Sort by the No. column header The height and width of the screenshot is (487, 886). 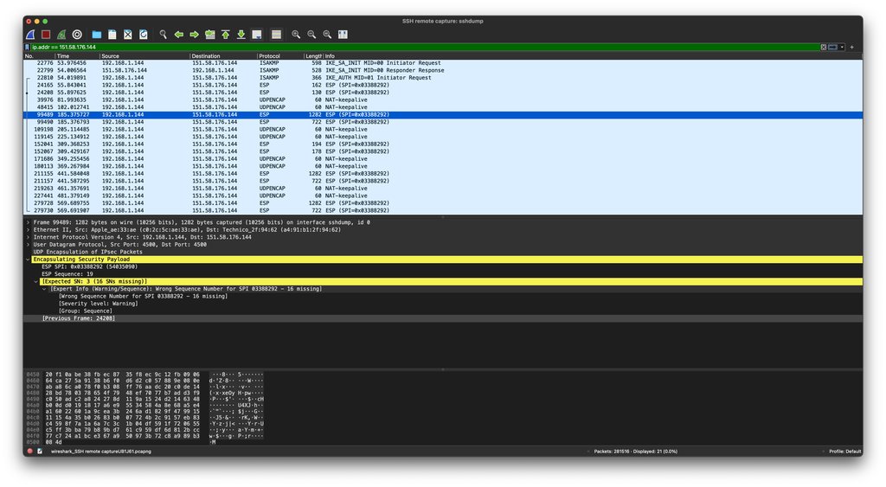tap(39, 56)
